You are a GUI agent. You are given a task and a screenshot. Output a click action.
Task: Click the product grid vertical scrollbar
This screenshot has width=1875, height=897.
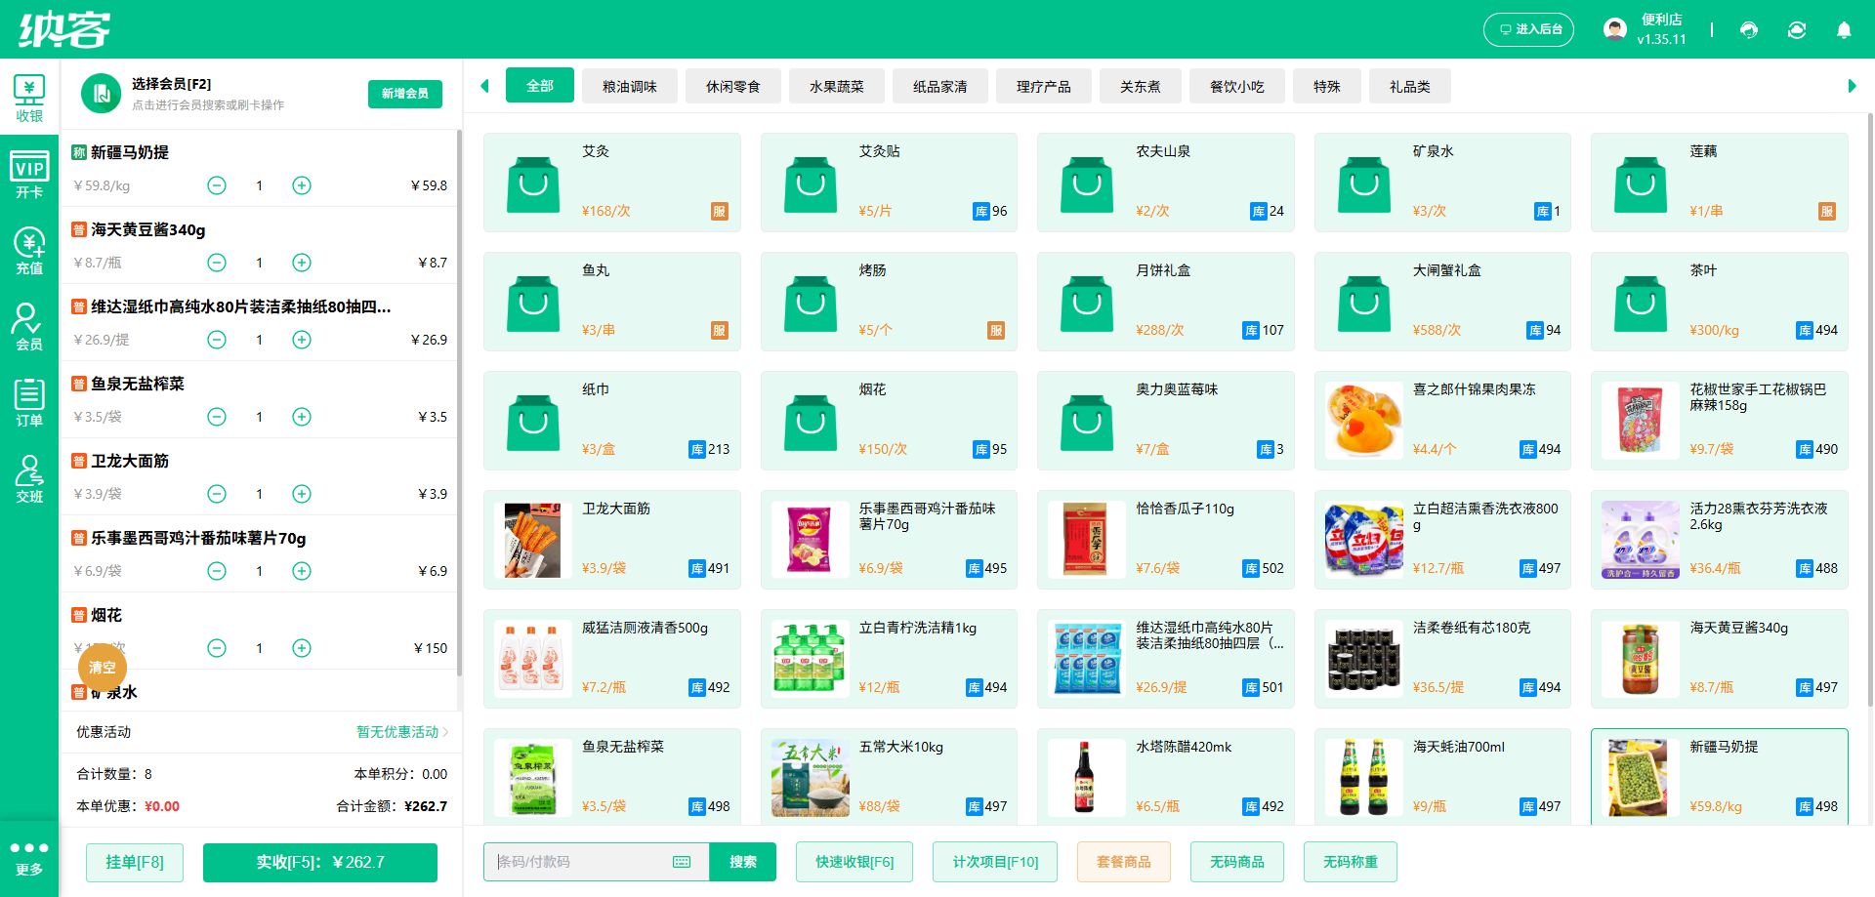[x=1870, y=410]
